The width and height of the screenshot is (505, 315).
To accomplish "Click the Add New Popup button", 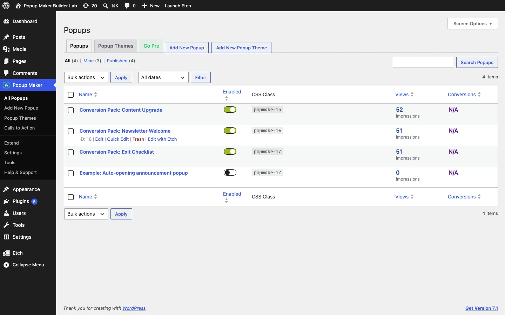I will (x=187, y=48).
